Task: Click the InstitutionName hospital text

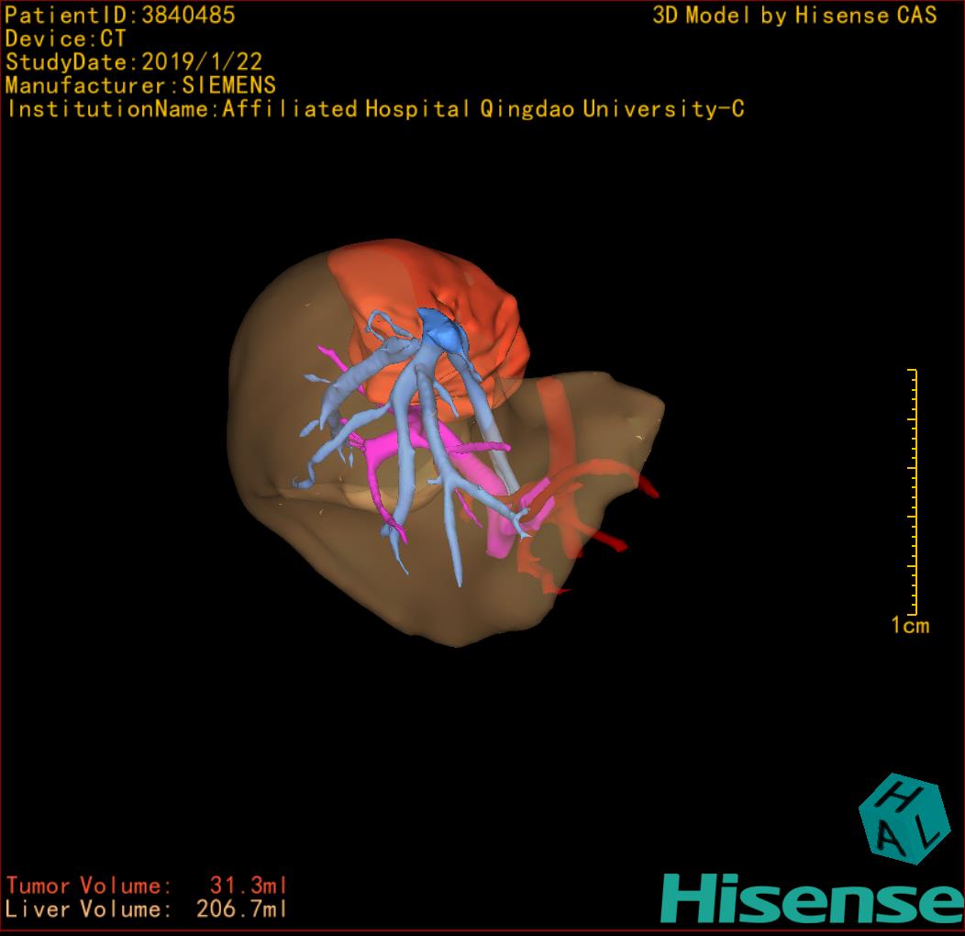Action: (374, 109)
